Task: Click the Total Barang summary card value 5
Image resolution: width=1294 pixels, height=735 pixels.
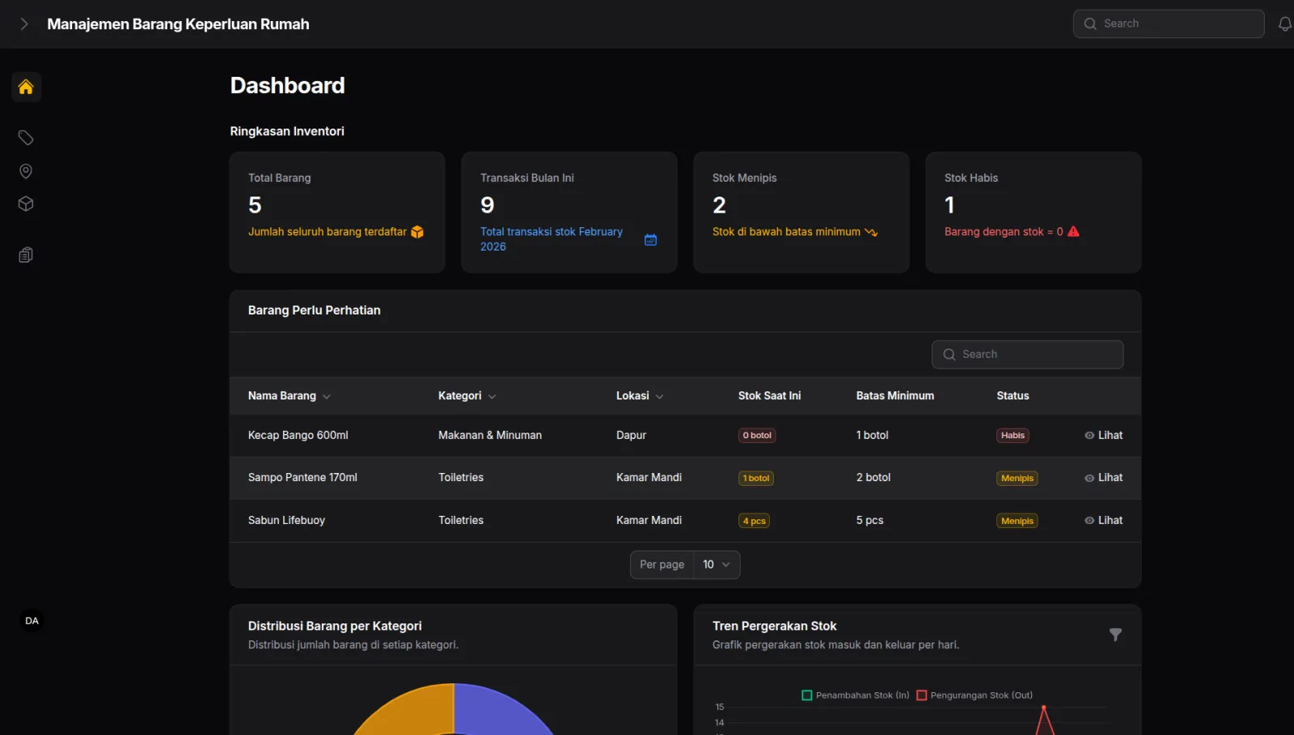Action: (x=255, y=205)
